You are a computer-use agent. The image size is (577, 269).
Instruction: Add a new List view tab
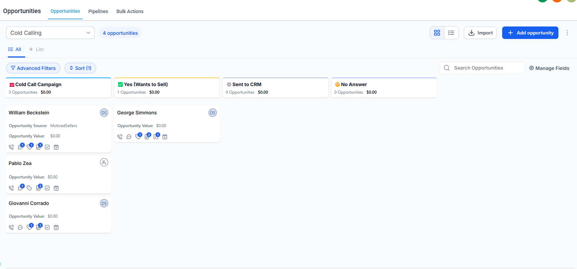pyautogui.click(x=37, y=49)
